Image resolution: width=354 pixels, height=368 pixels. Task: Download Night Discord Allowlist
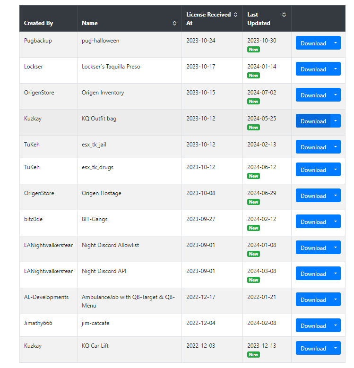(313, 248)
